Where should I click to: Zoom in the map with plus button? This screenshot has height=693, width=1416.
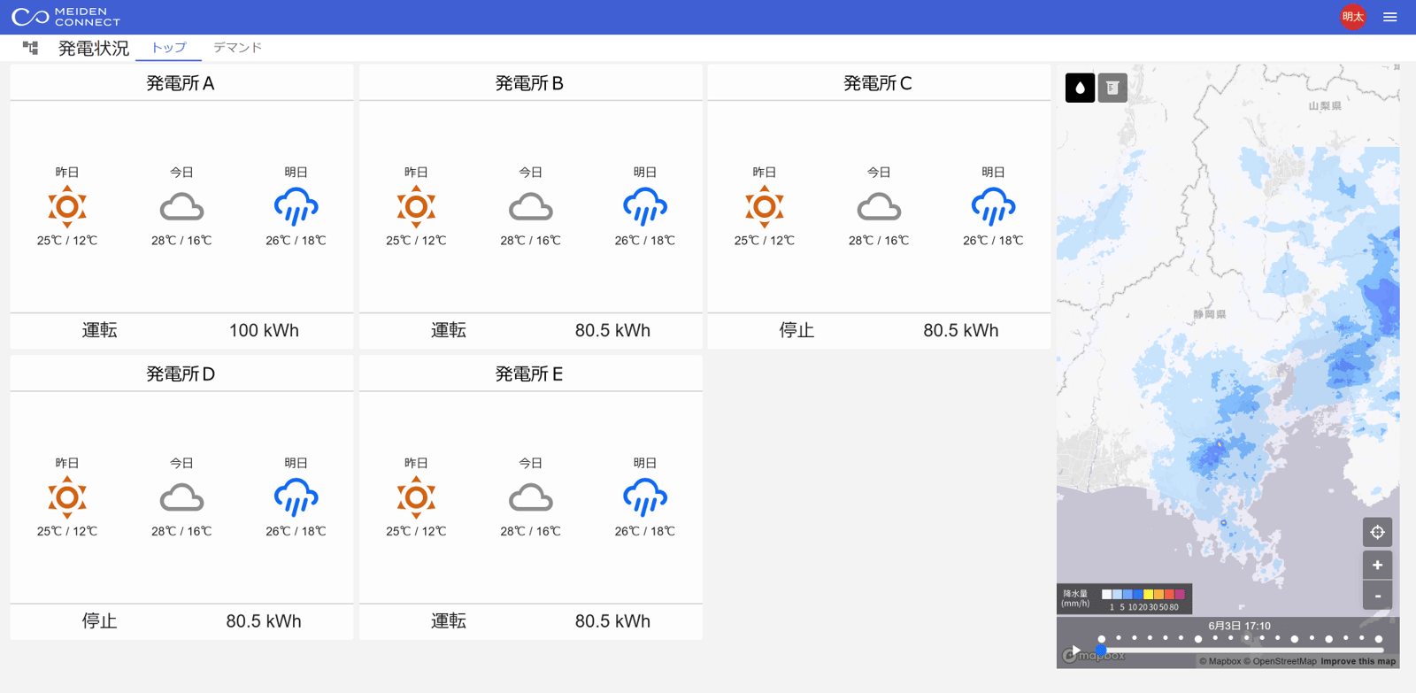click(x=1377, y=565)
